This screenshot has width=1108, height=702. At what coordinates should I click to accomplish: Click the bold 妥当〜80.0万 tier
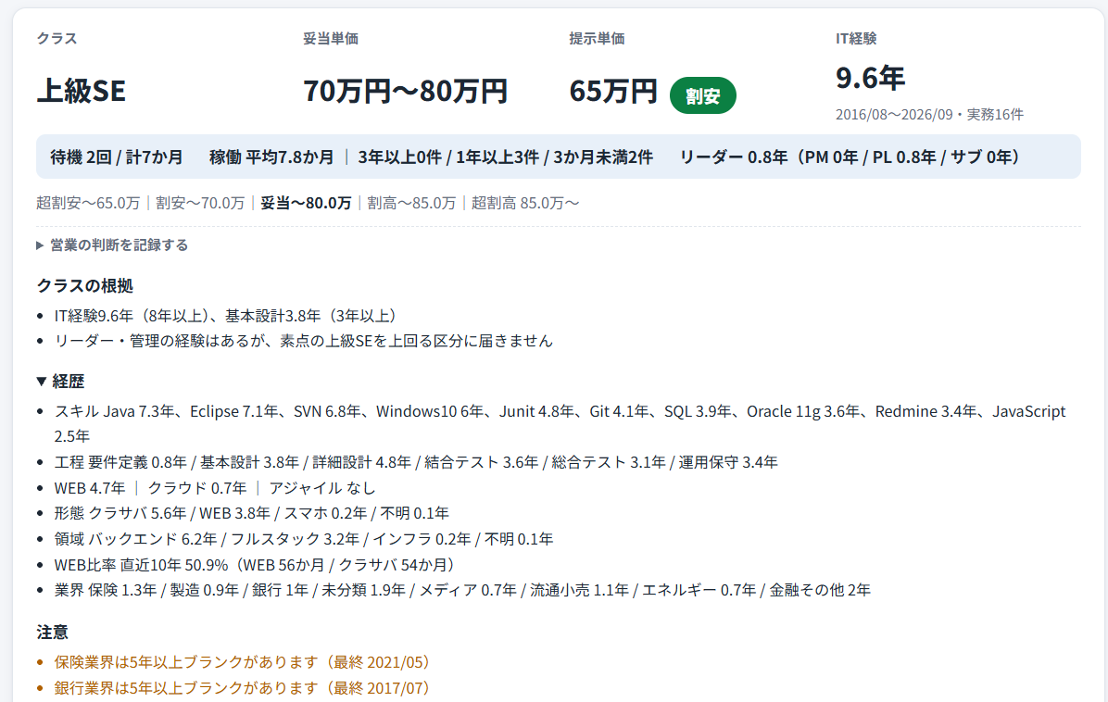point(306,204)
